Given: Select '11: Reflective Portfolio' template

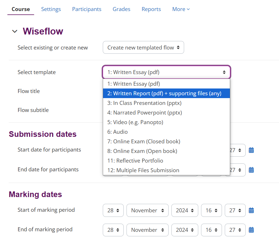Looking at the screenshot, I should coord(166,161).
